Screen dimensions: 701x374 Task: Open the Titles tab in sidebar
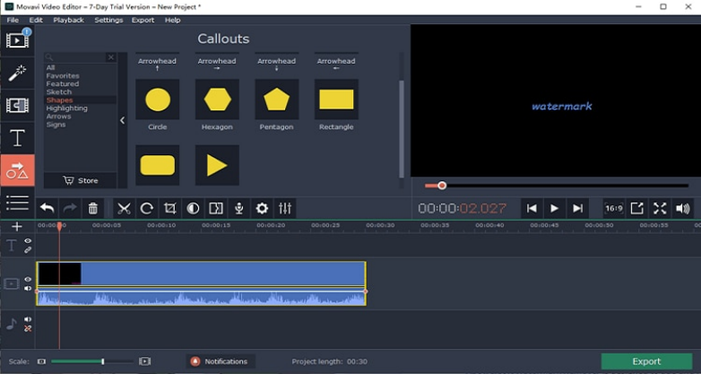click(x=17, y=138)
